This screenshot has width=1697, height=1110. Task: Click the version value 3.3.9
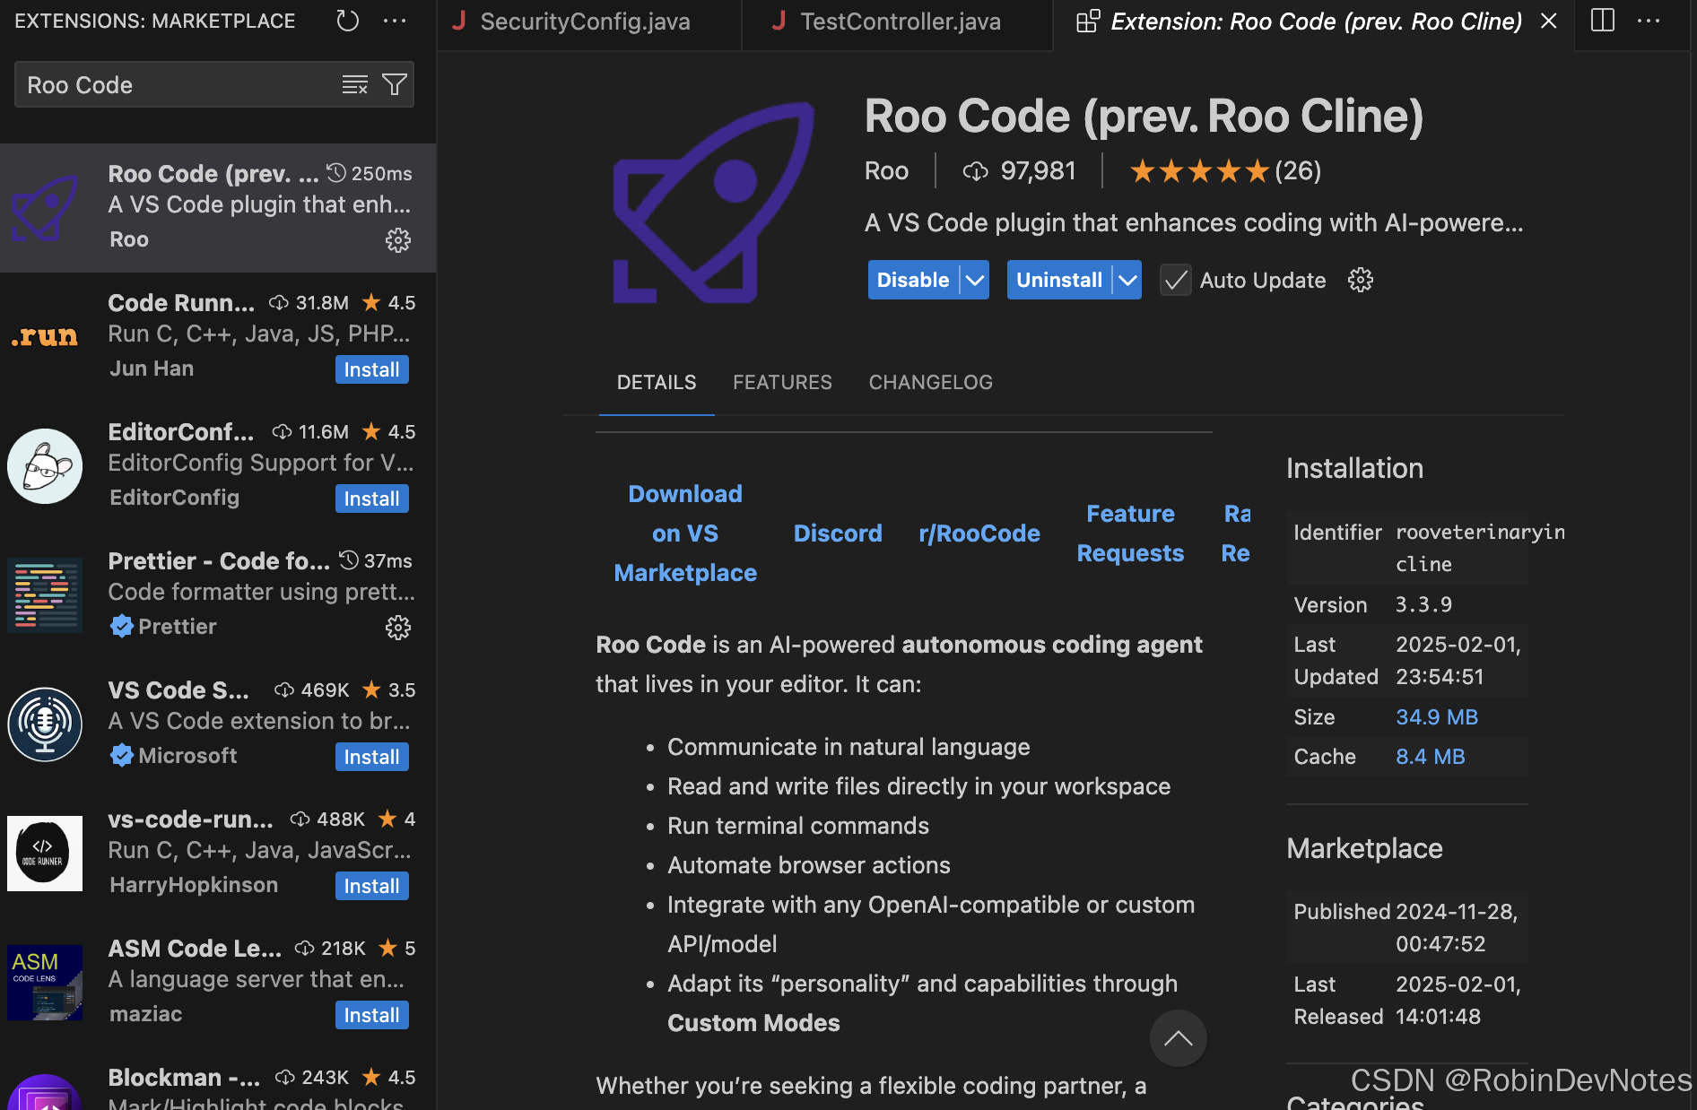(1423, 604)
